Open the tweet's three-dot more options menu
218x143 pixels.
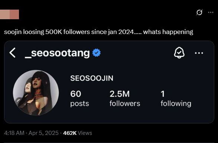pos(211,13)
